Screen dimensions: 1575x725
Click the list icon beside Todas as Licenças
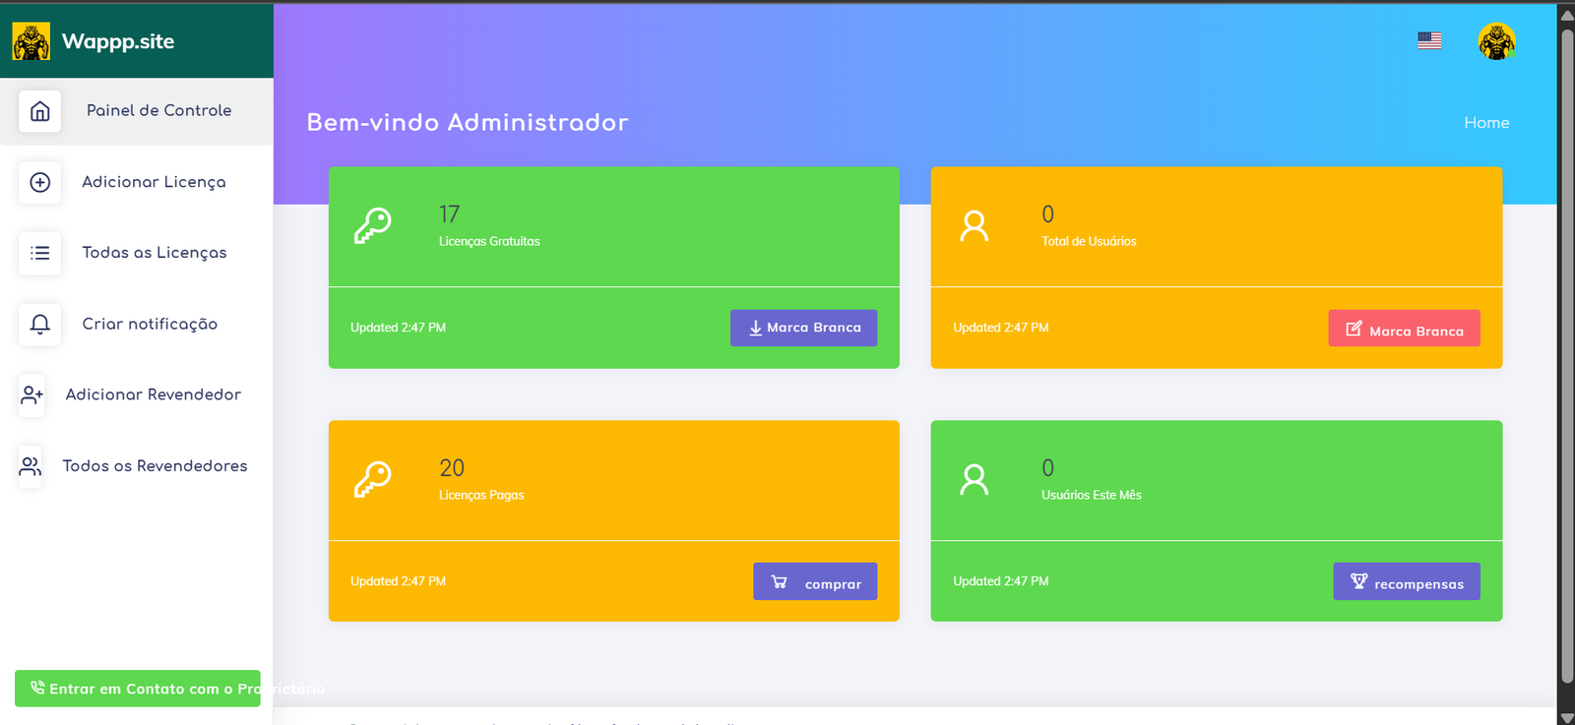pos(39,253)
